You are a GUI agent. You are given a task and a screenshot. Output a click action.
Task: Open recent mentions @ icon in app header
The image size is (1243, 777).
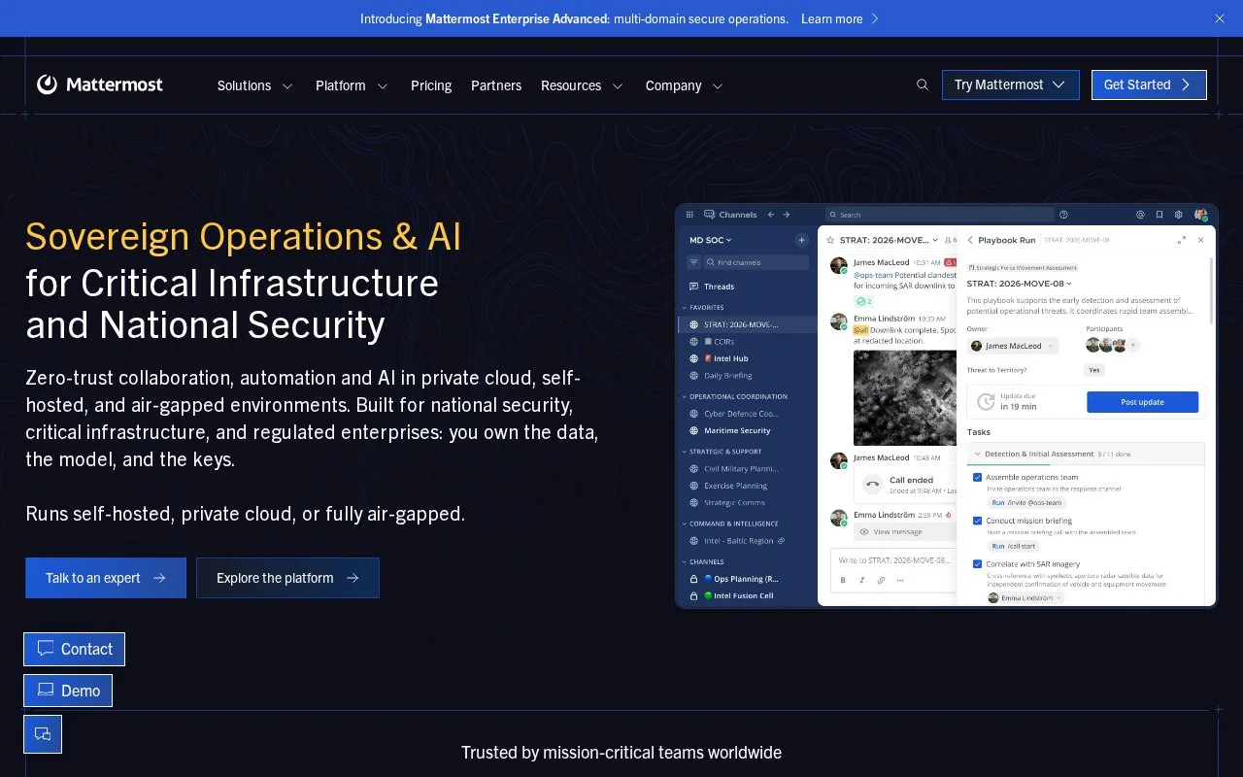point(1141,215)
